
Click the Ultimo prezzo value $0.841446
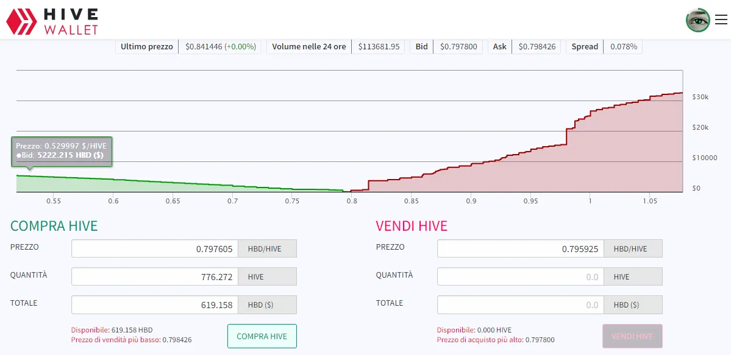220,47
